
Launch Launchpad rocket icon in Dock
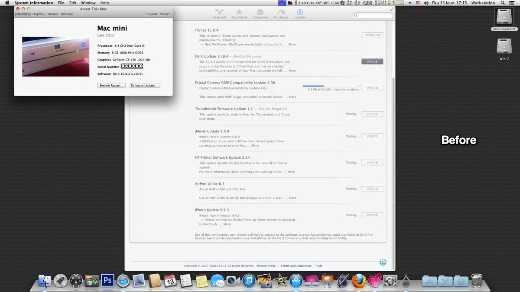click(60, 281)
